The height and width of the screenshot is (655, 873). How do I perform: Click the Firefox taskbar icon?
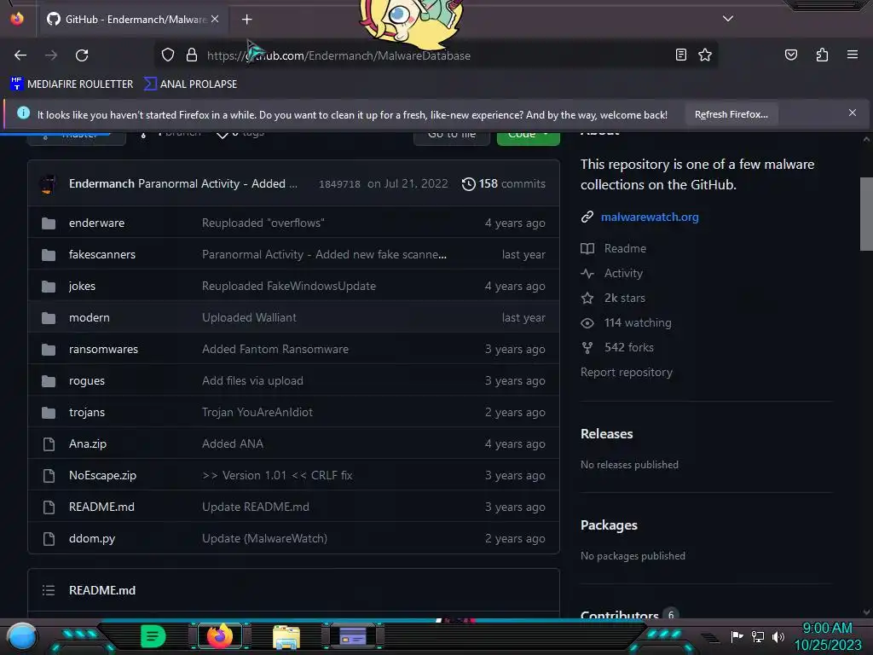220,636
